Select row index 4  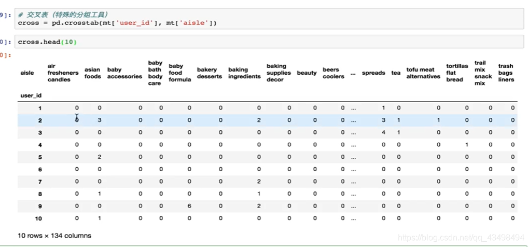coord(40,145)
